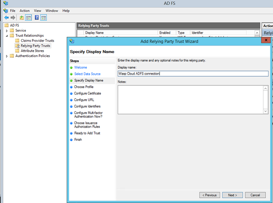Expand the Authentication Policies node
Viewport: 273px width, 203px height.
click(7, 56)
